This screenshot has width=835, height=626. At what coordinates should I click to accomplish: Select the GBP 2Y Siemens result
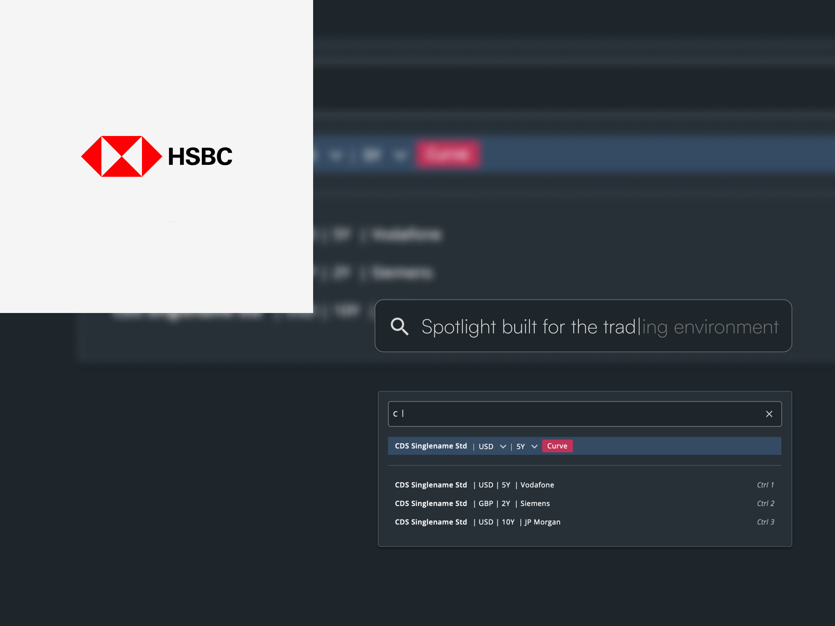pyautogui.click(x=585, y=503)
